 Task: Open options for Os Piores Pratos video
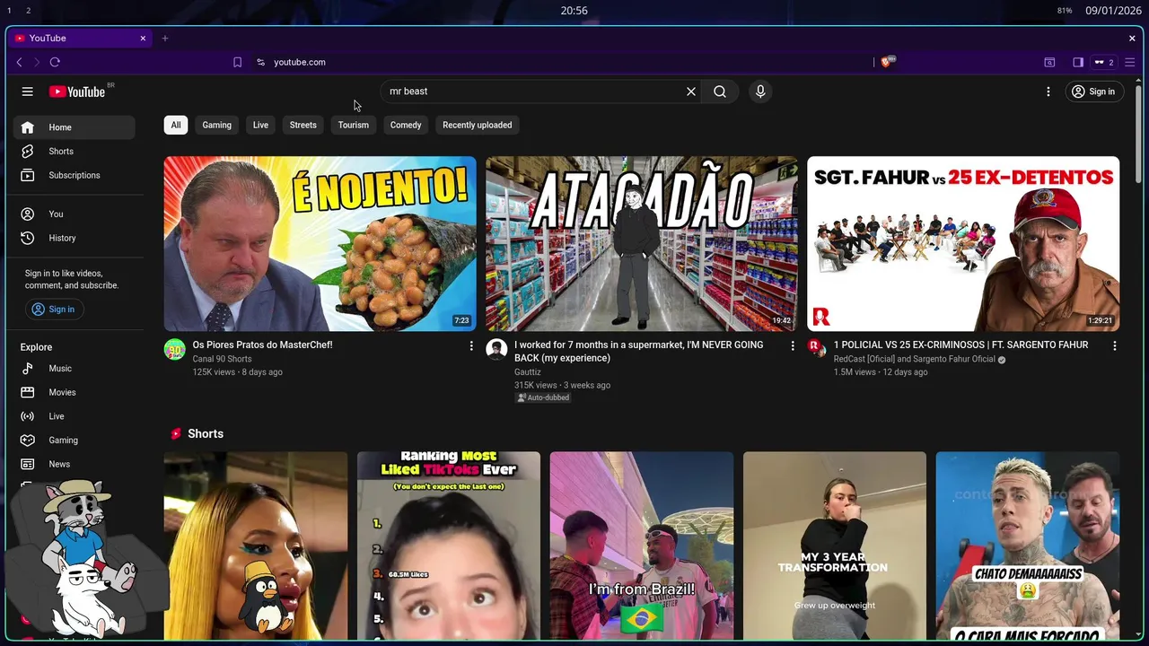click(x=471, y=345)
